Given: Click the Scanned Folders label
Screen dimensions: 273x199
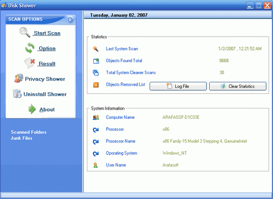Looking at the screenshot, I should click(x=28, y=132).
